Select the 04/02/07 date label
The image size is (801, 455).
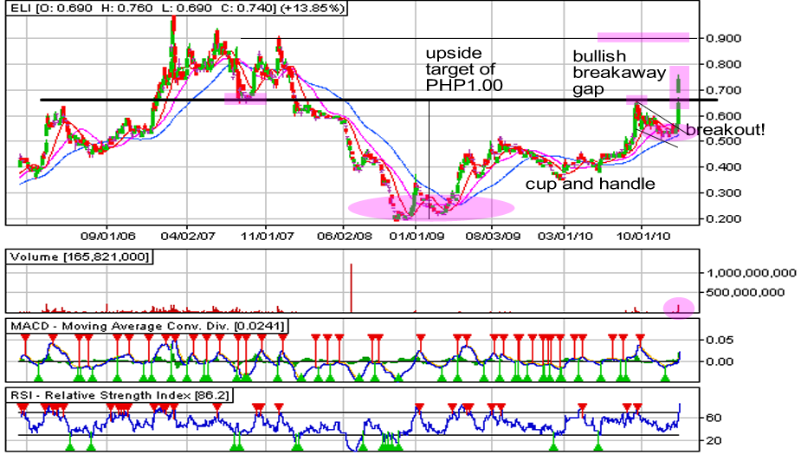[187, 237]
